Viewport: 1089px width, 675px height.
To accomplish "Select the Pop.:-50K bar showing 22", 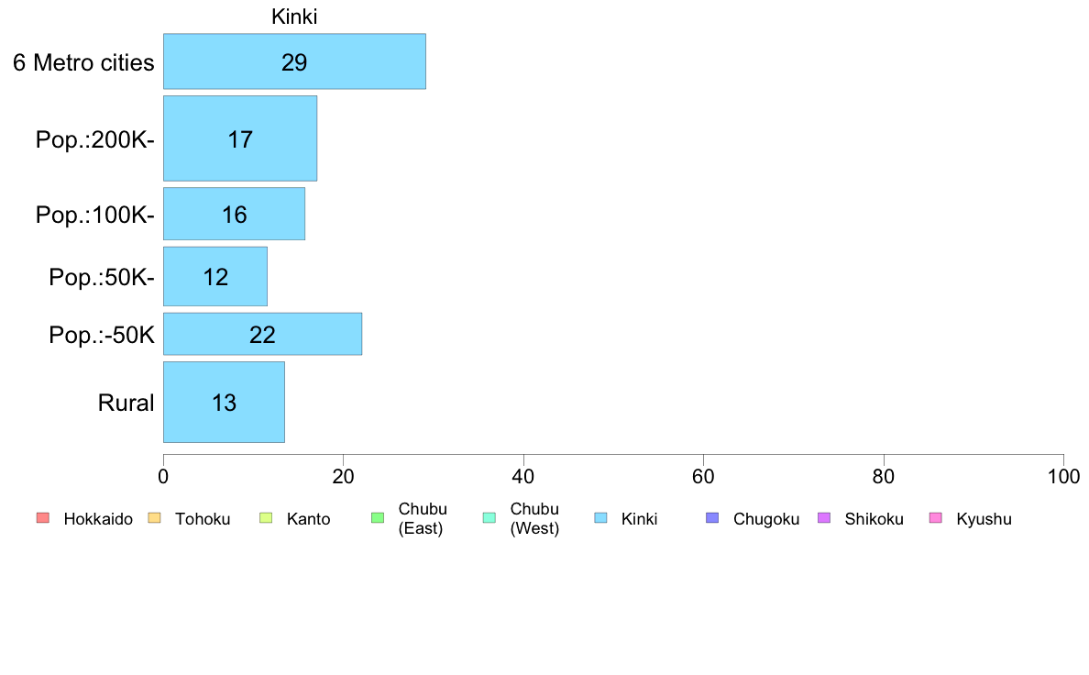I will coord(262,334).
